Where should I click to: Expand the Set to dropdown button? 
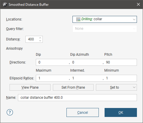116,87
